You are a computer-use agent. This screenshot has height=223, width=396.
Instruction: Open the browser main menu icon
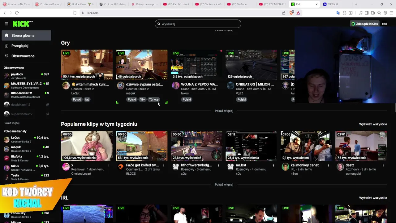pyautogui.click(x=391, y=13)
